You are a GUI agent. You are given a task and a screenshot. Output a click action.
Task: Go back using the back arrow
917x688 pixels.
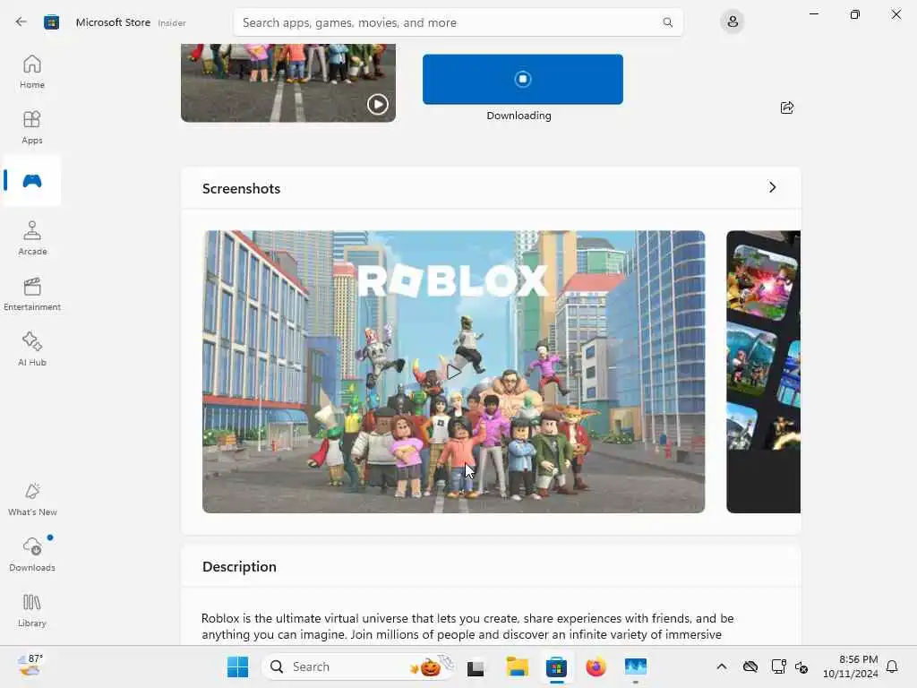click(21, 22)
